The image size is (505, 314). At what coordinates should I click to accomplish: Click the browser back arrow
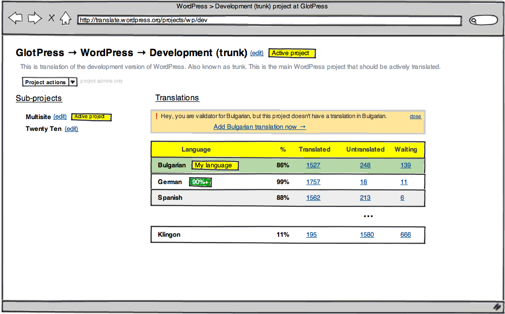pyautogui.click(x=16, y=19)
